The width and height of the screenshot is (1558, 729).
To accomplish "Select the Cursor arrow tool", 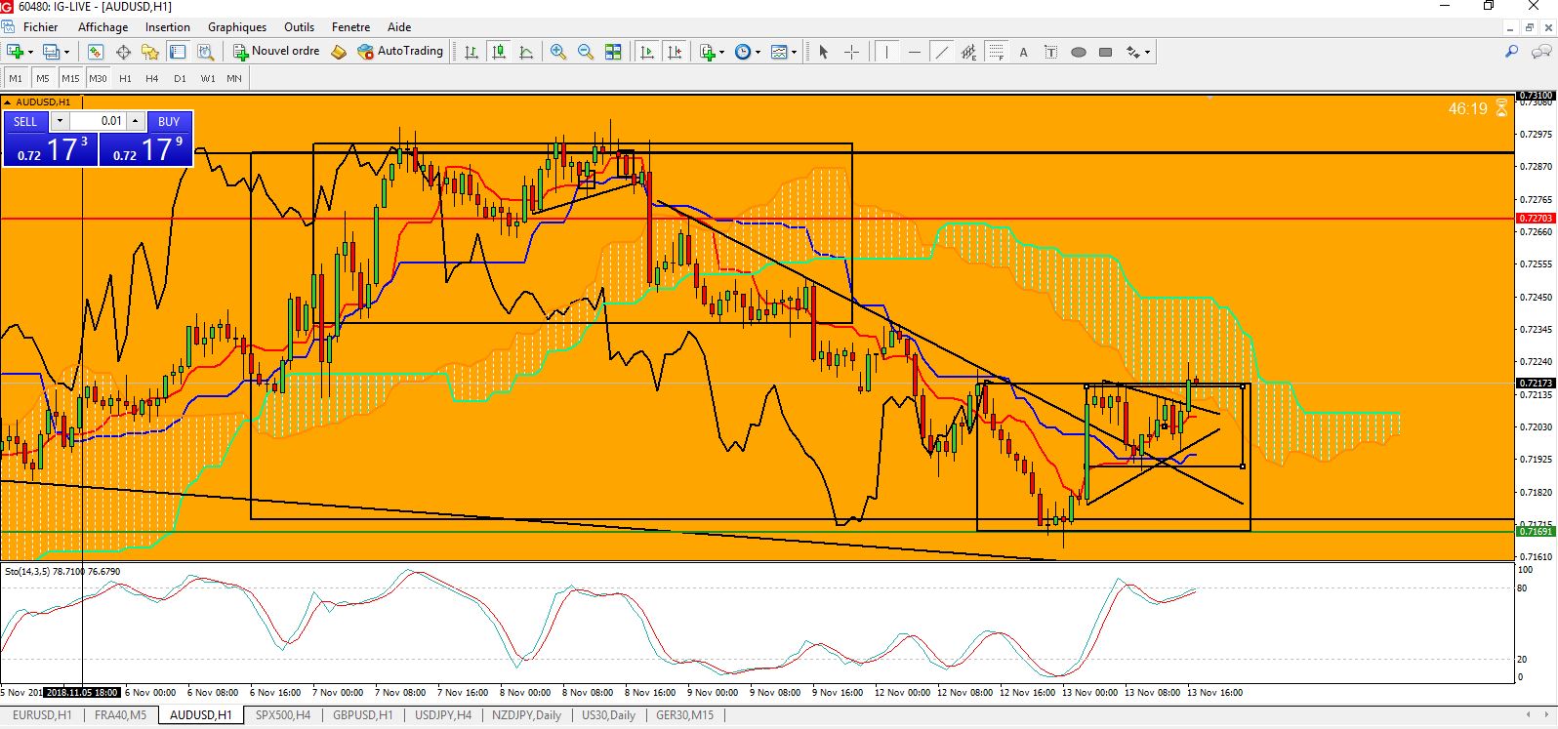I will 823,52.
